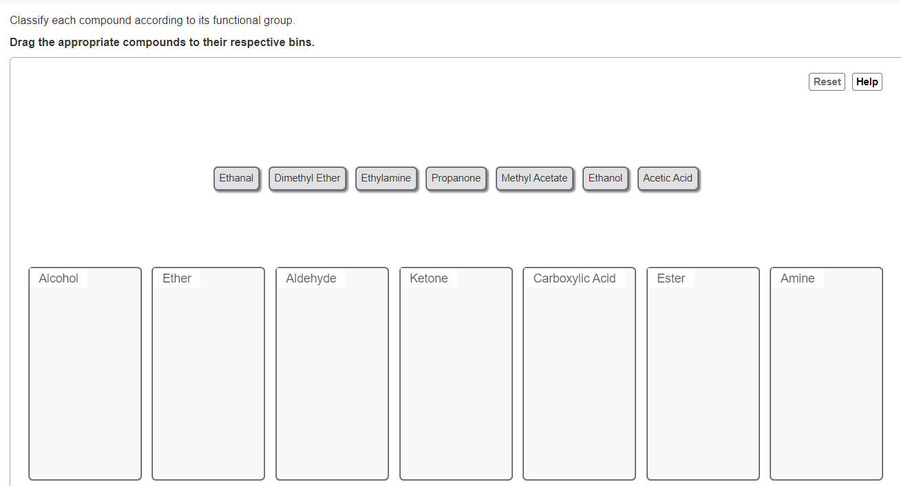The image size is (901, 486).
Task: Select the Ethanol compound tile
Action: [605, 178]
